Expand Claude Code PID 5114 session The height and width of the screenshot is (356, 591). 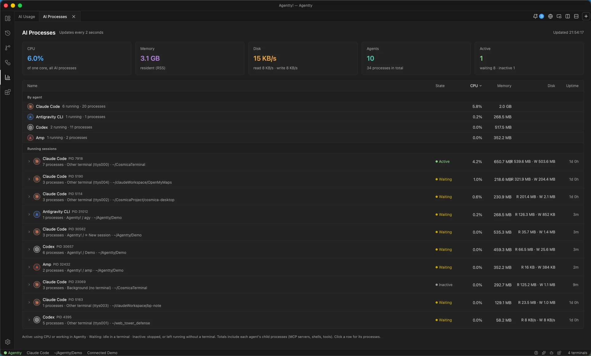29,197
